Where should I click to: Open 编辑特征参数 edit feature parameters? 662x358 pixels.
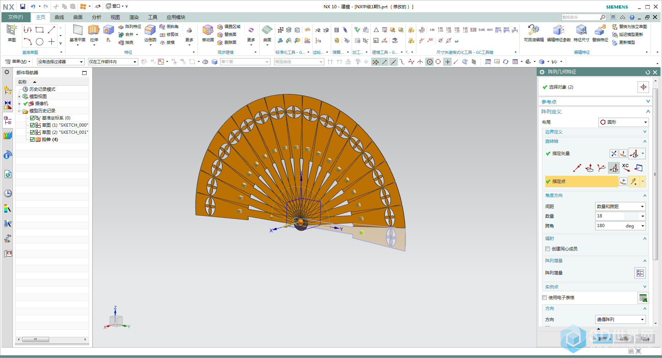click(x=559, y=33)
